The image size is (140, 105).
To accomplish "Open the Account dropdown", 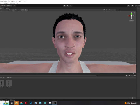I will point(137,6).
